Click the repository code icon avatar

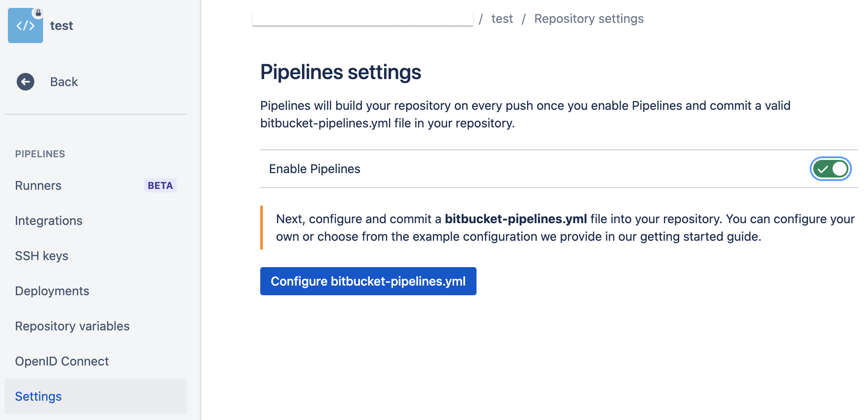point(25,26)
